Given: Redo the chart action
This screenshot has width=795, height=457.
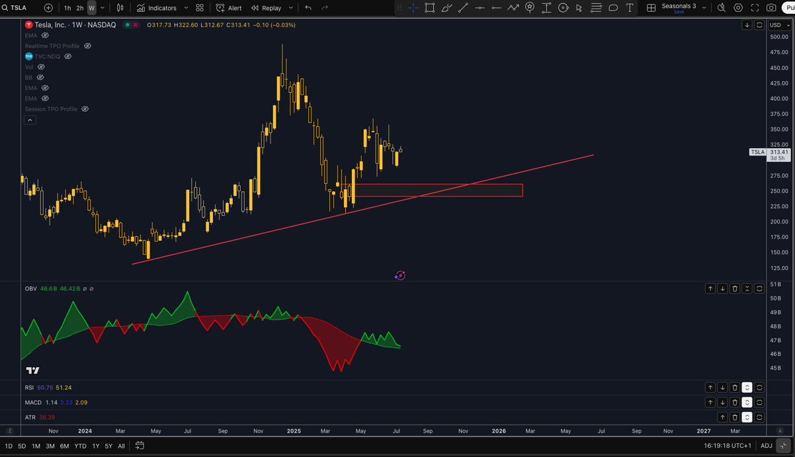Looking at the screenshot, I should point(325,8).
